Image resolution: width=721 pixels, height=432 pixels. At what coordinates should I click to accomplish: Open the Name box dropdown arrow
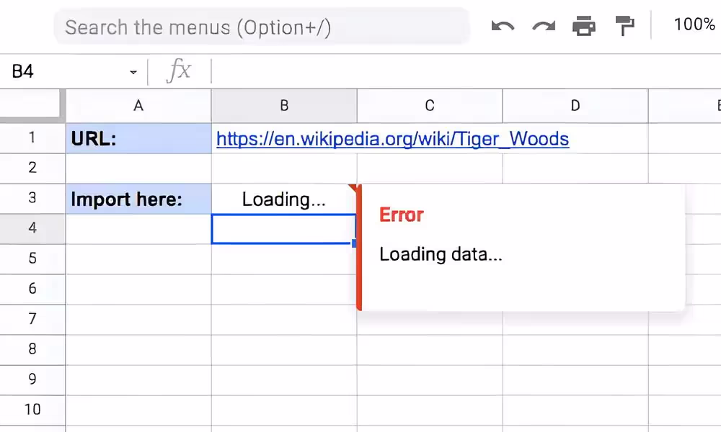pyautogui.click(x=133, y=72)
